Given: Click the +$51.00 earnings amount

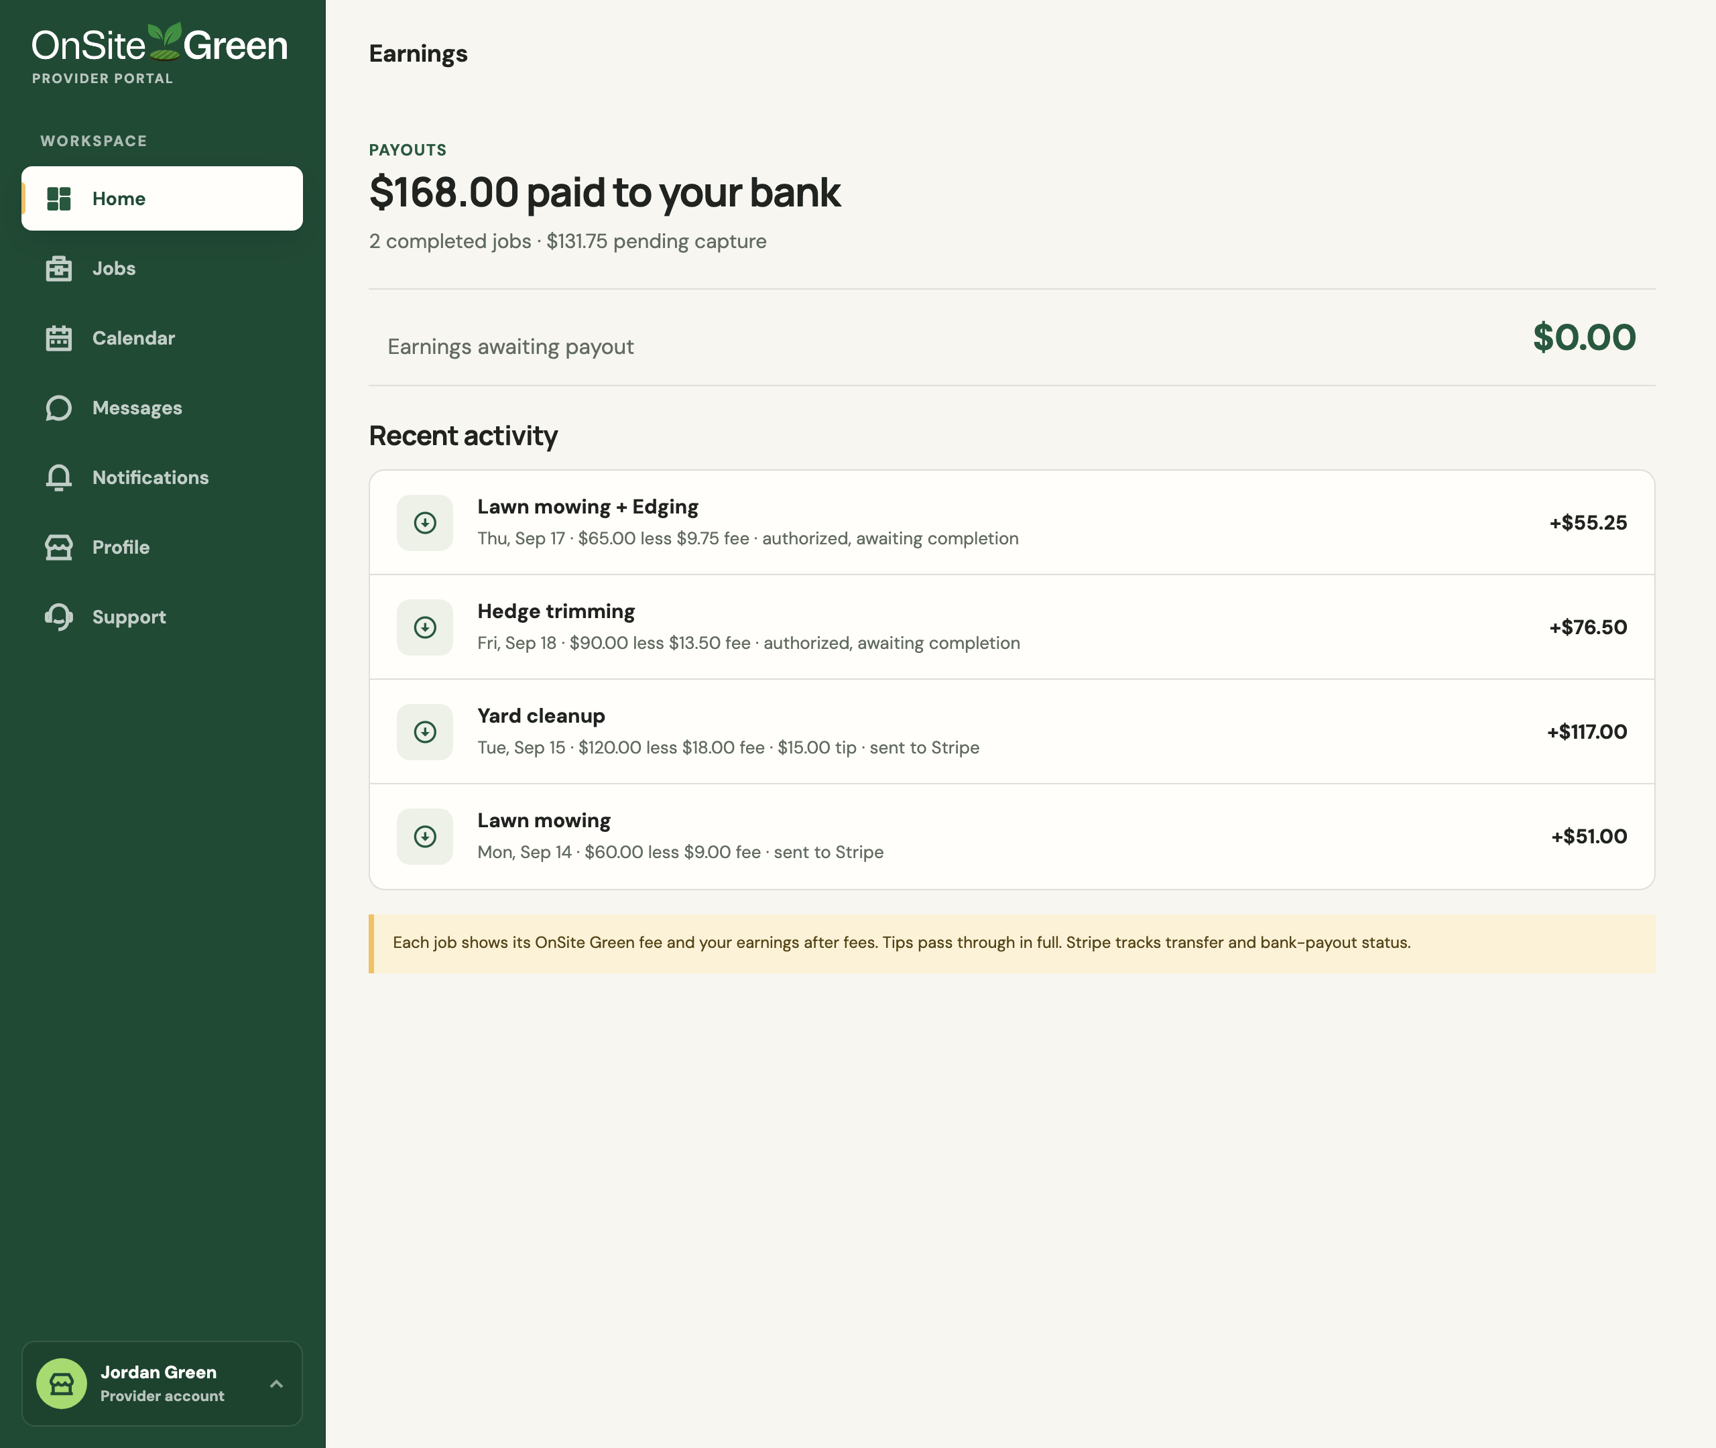Looking at the screenshot, I should pos(1589,837).
